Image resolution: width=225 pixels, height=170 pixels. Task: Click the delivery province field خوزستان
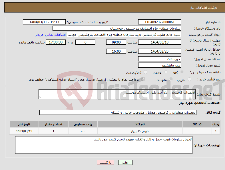[160, 59]
